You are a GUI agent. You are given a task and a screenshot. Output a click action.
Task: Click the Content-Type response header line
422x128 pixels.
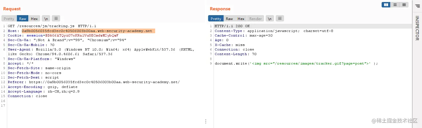click(274, 31)
